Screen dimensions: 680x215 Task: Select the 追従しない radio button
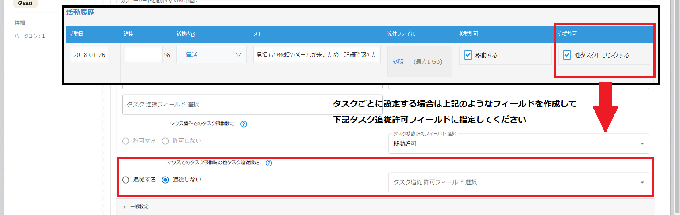(x=166, y=180)
